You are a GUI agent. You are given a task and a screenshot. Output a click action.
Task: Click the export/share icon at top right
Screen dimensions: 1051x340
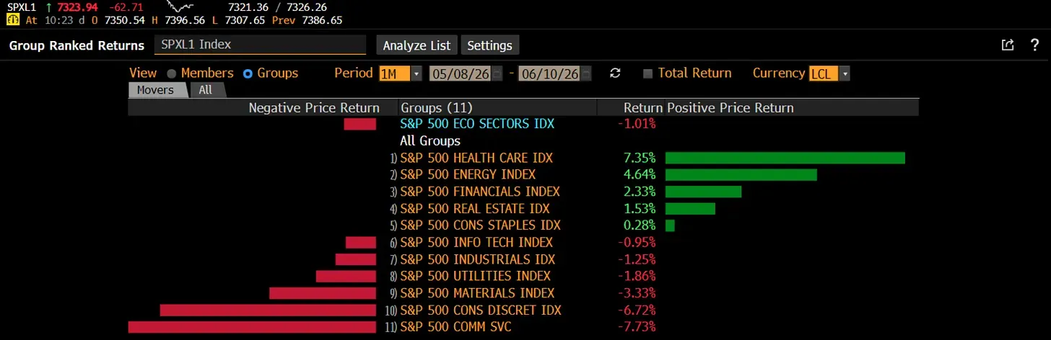pos(1008,45)
